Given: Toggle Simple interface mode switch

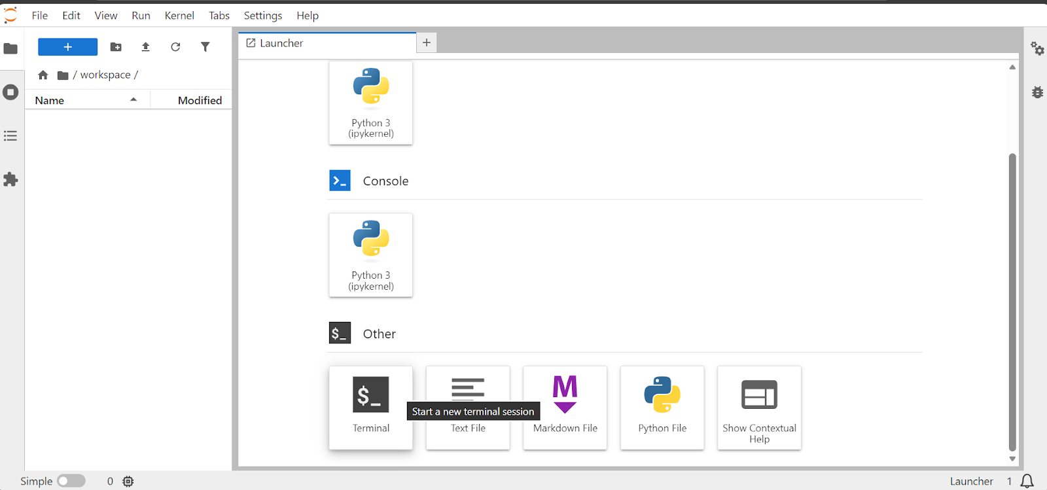Looking at the screenshot, I should [x=71, y=481].
